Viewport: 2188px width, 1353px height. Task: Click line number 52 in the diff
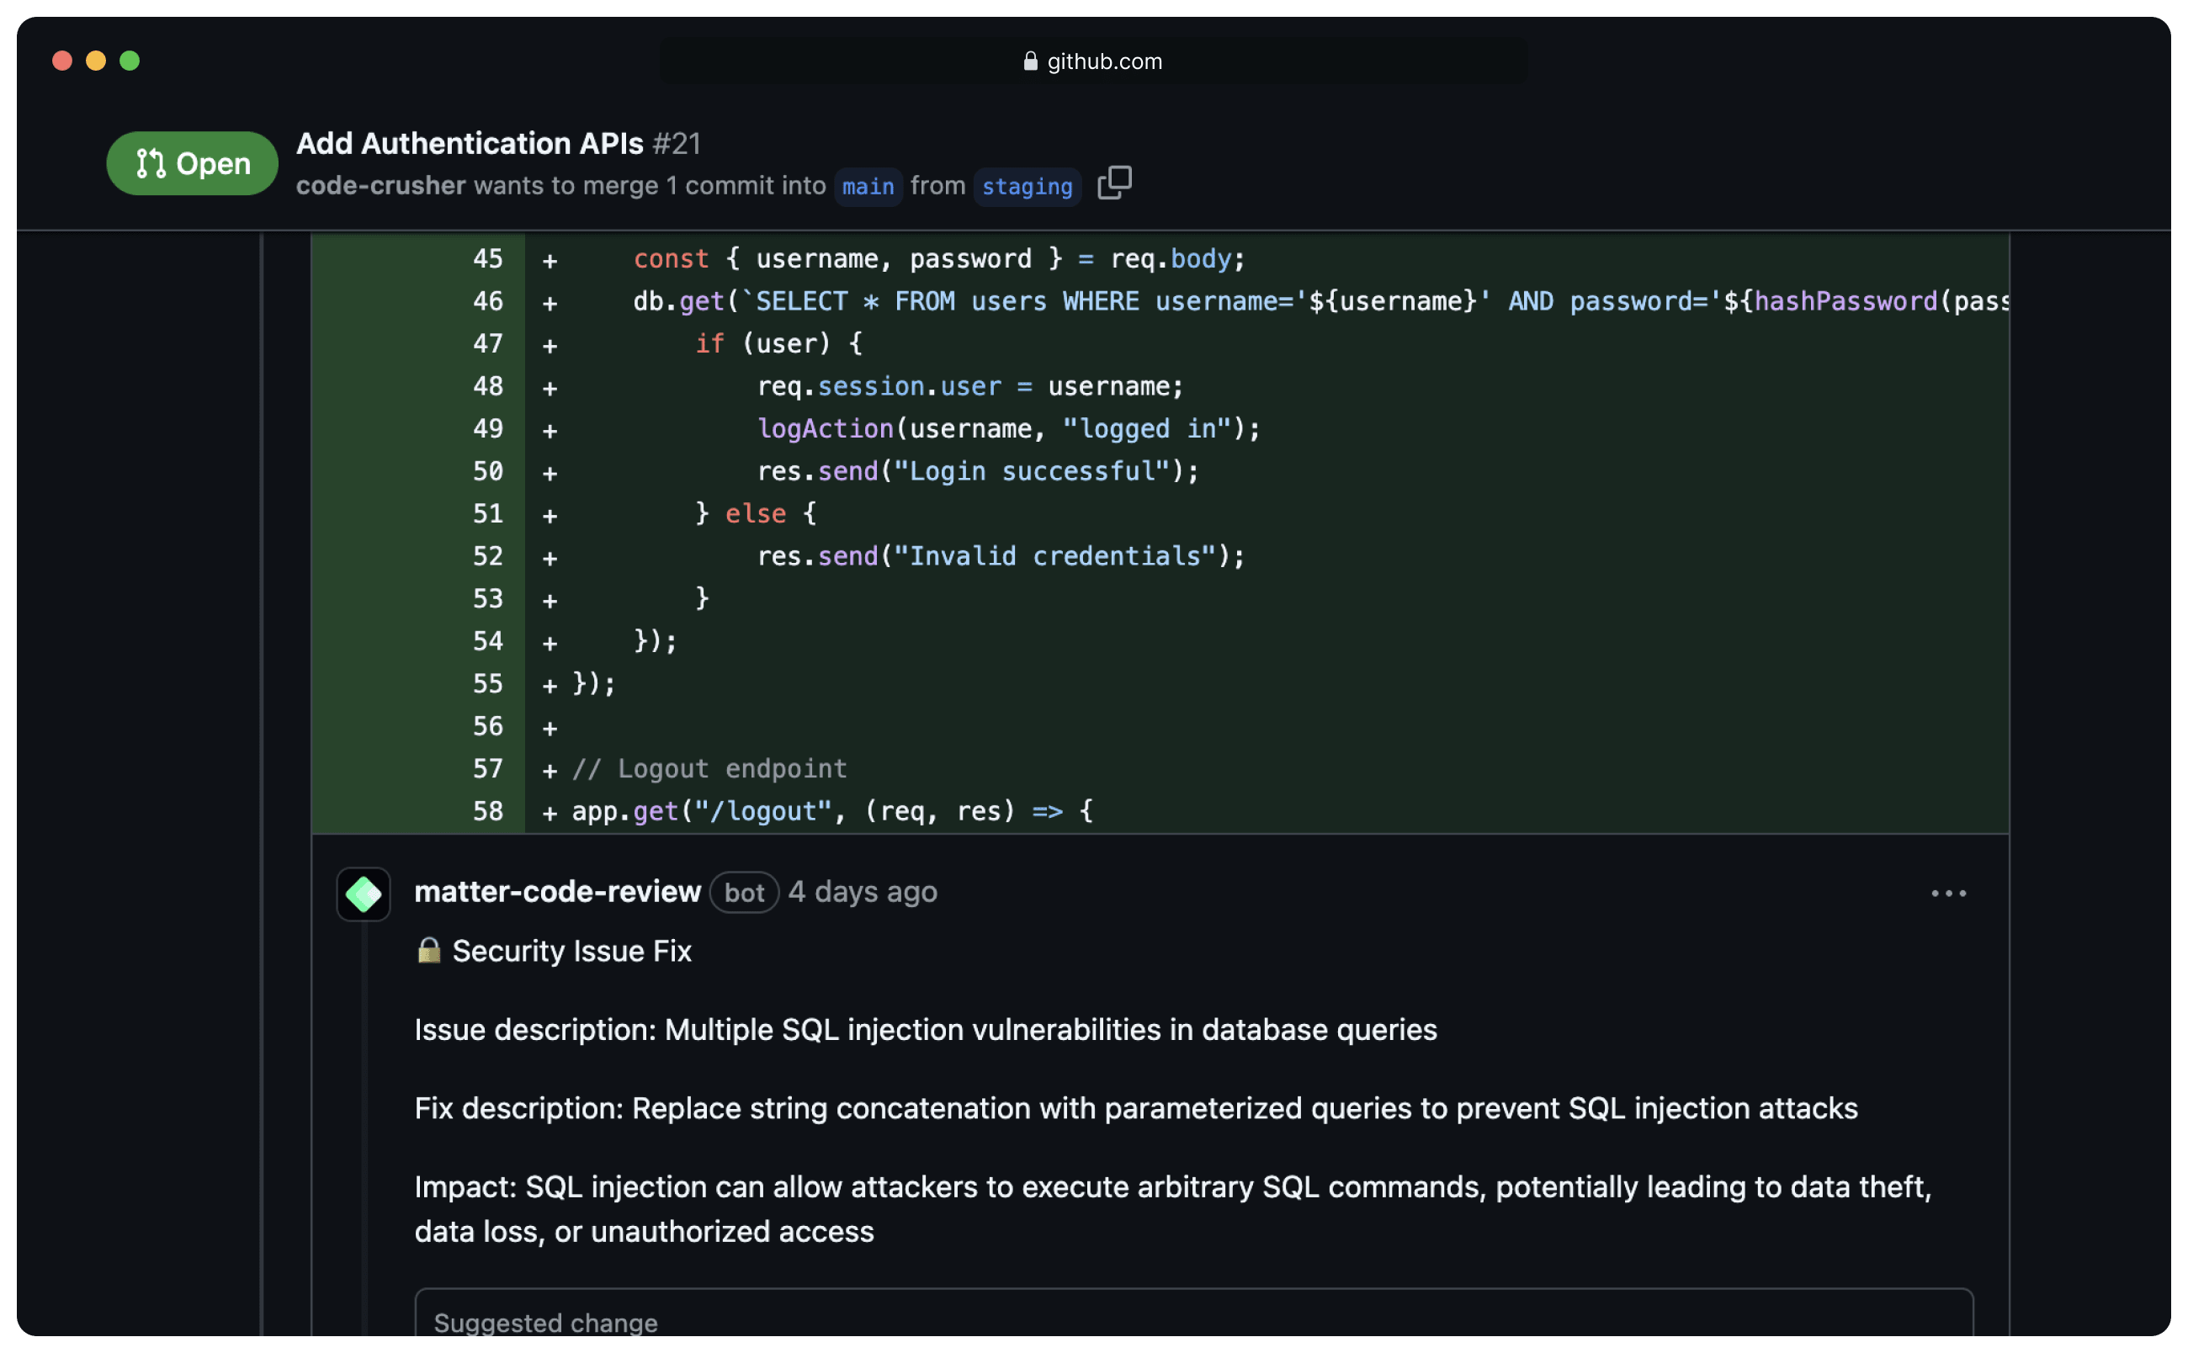[x=488, y=556]
